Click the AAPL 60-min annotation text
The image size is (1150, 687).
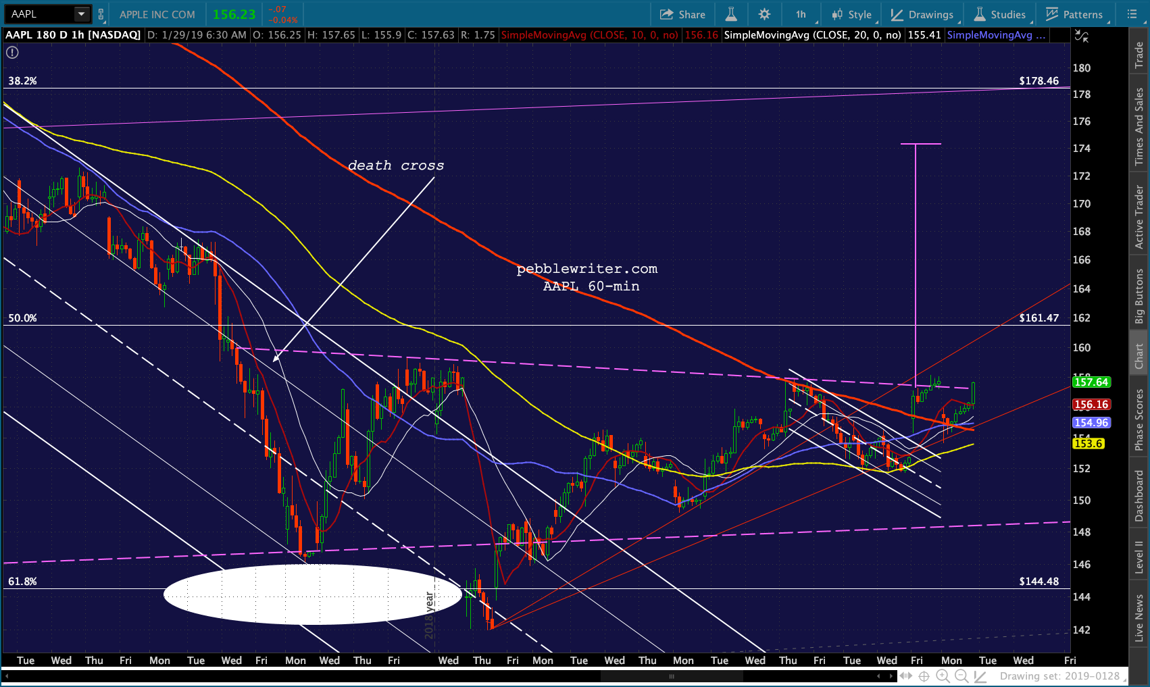click(591, 286)
